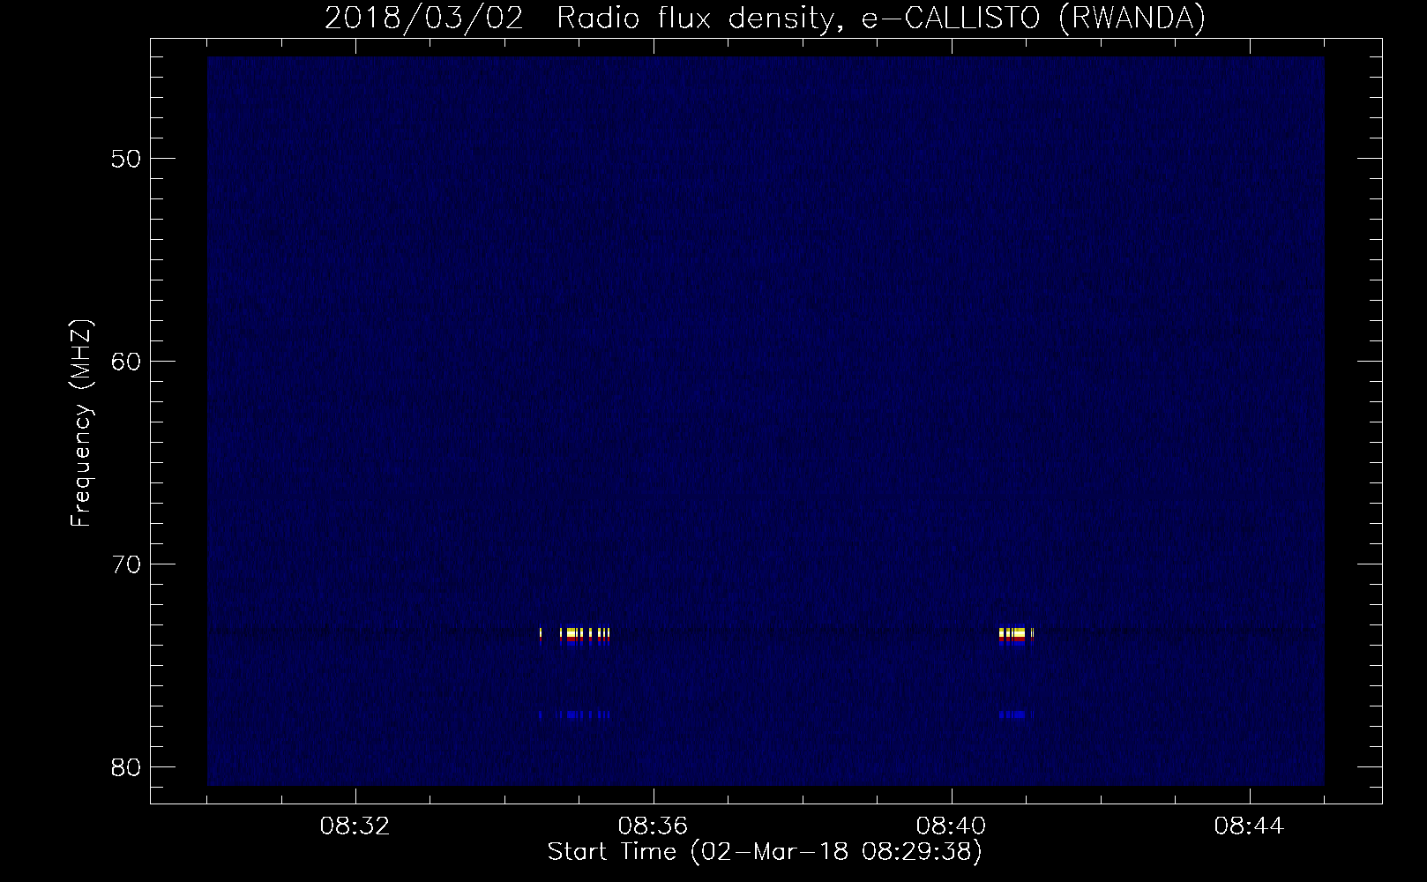
Task: Click the Start Time axis label
Action: coord(765,852)
